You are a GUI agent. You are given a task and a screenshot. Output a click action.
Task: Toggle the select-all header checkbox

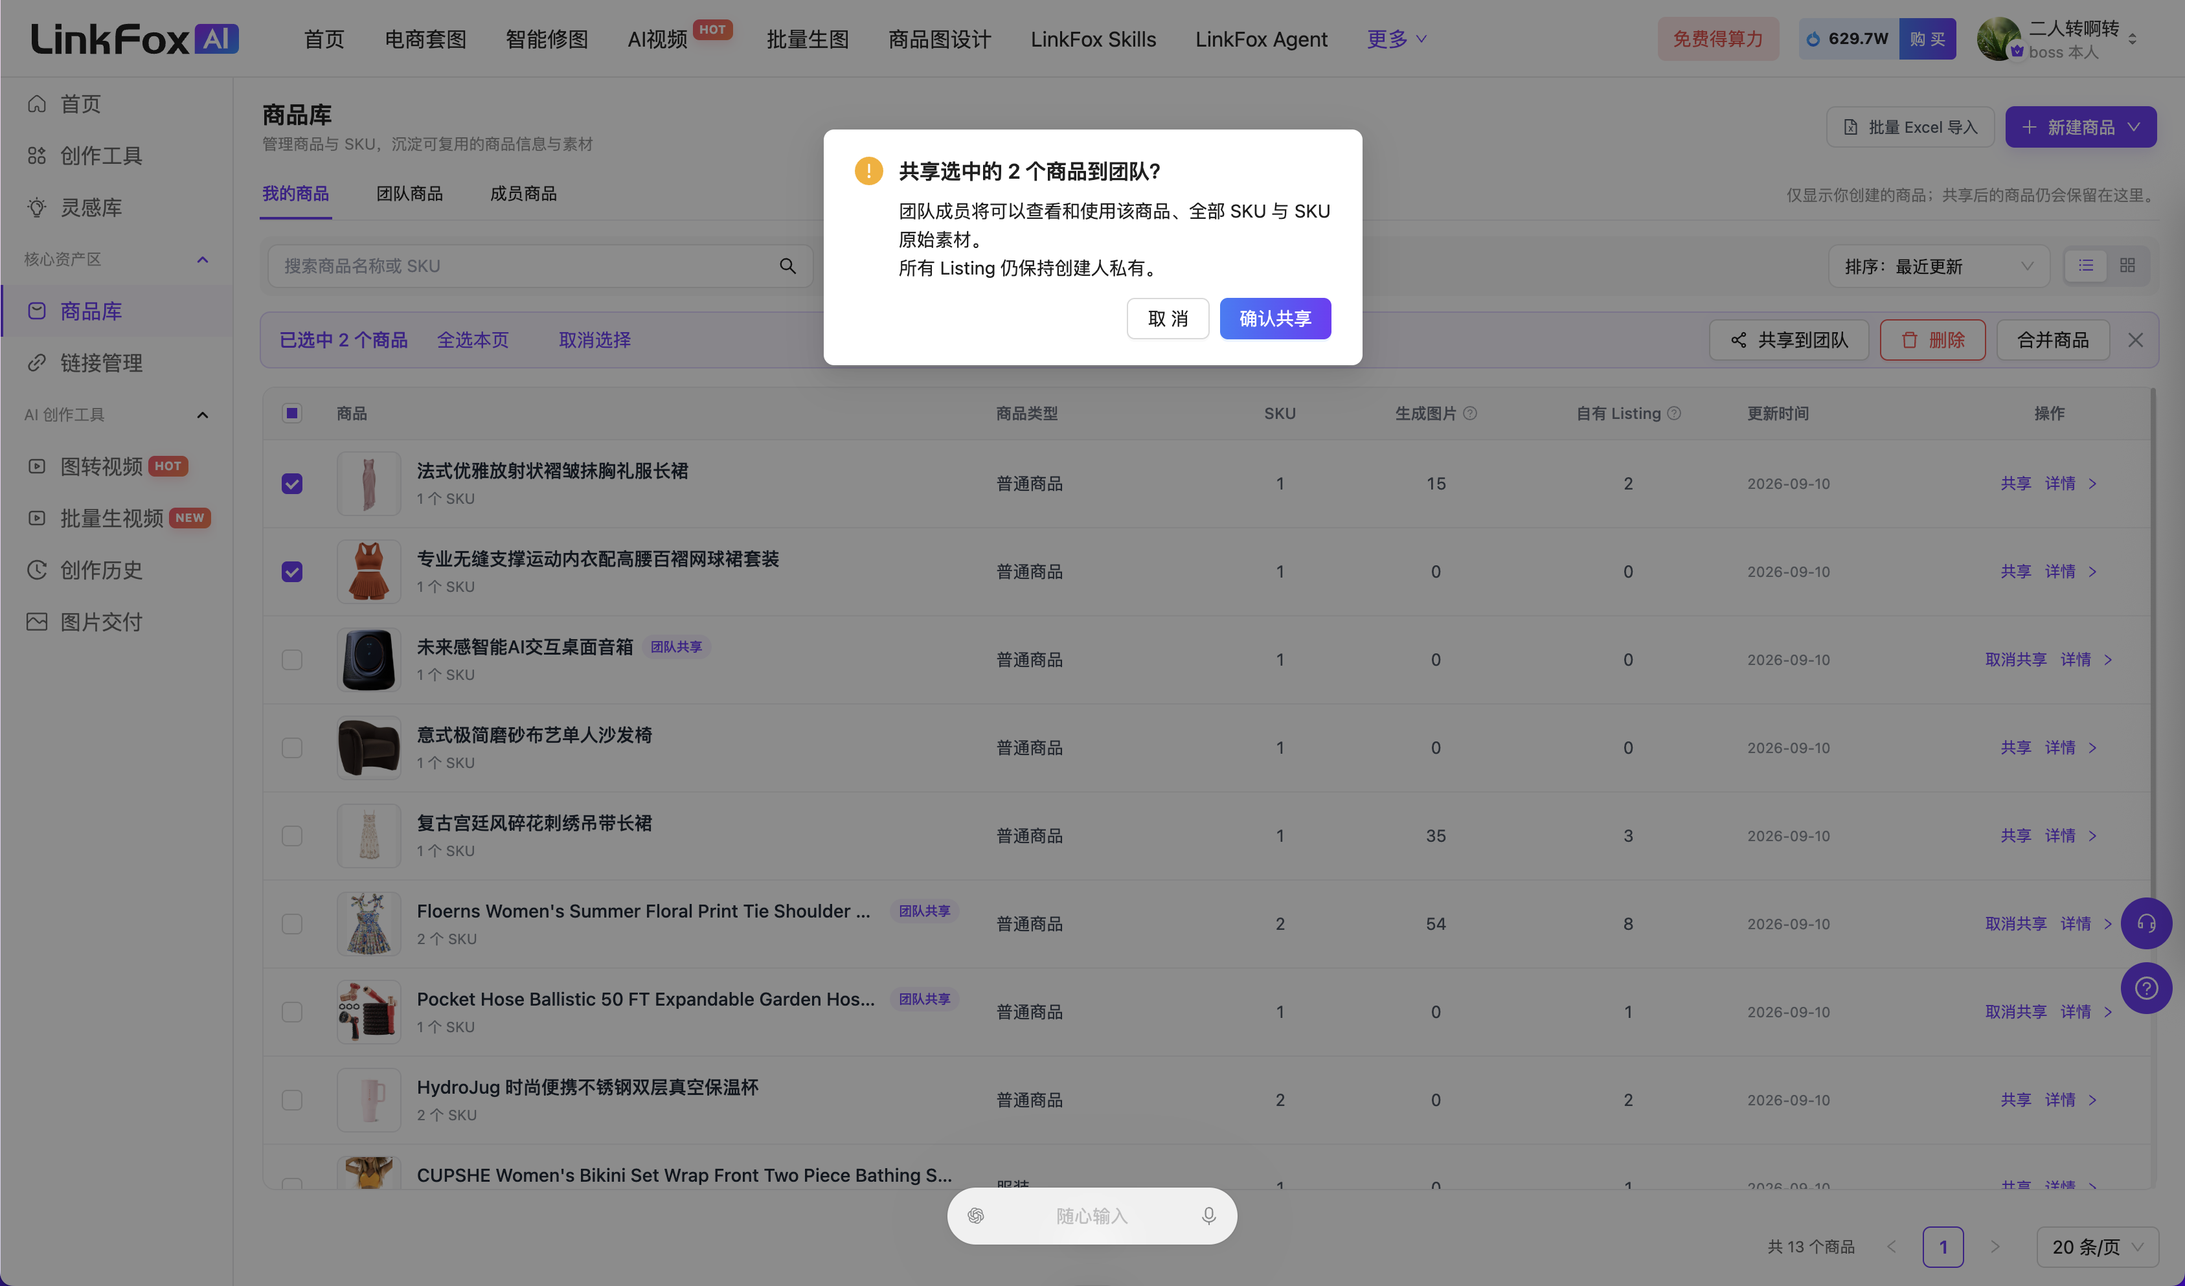(292, 412)
